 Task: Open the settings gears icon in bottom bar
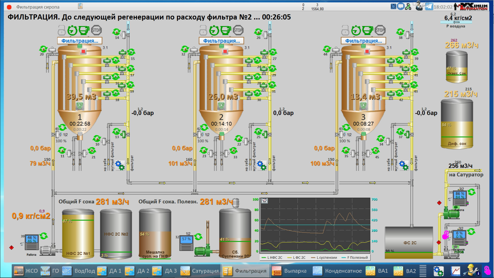(438, 271)
